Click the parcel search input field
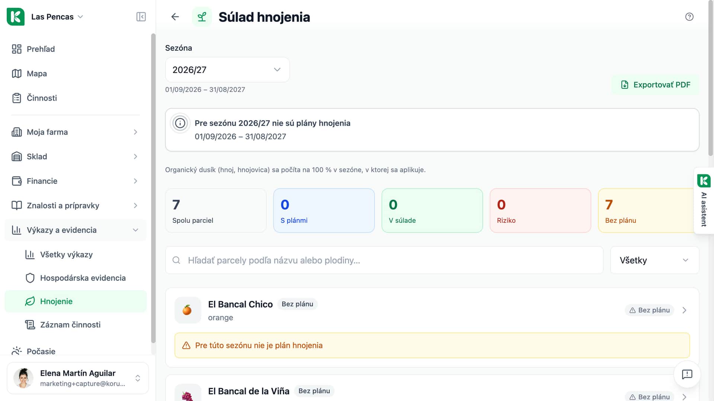714x401 pixels. [x=384, y=260]
